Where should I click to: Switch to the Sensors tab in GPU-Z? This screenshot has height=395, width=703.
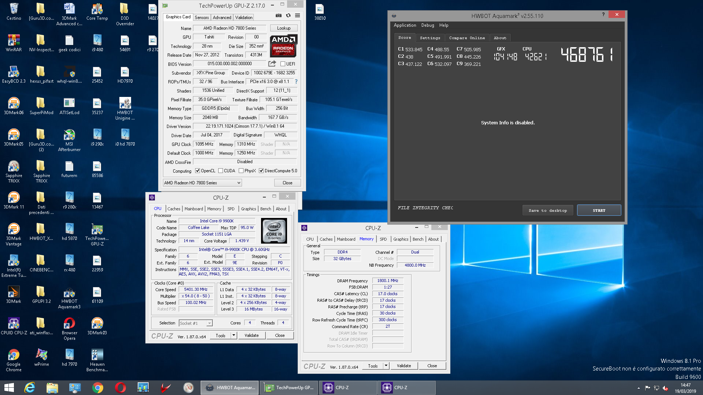(x=202, y=18)
